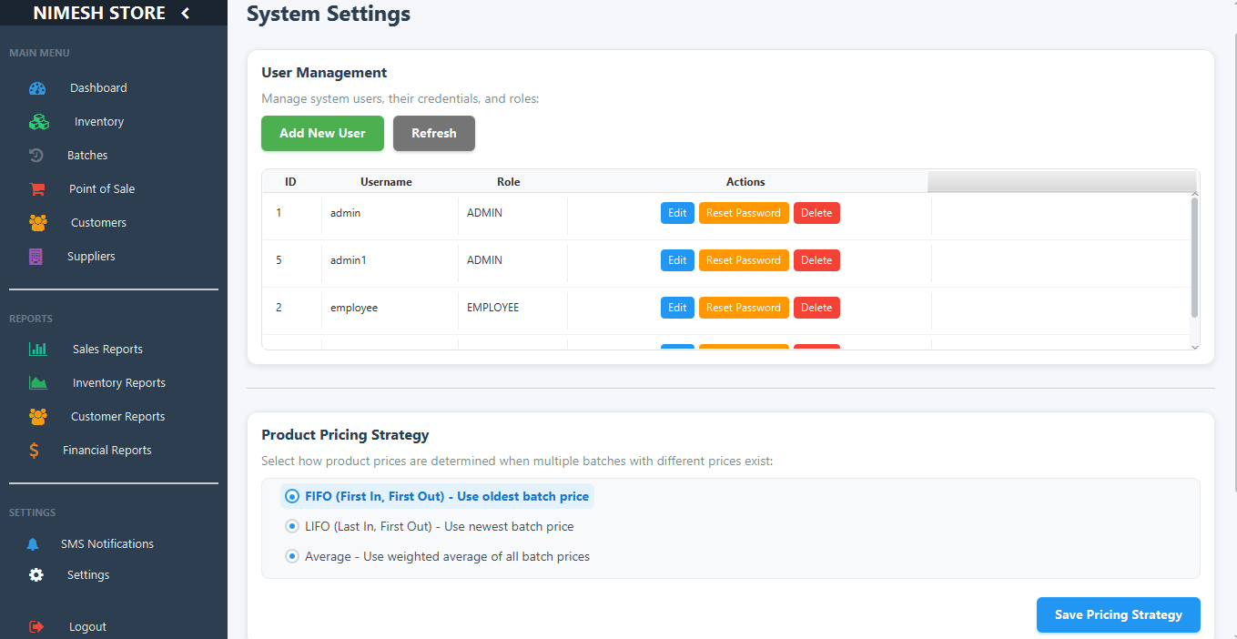Click the Sales Reports bar chart icon

(38, 350)
